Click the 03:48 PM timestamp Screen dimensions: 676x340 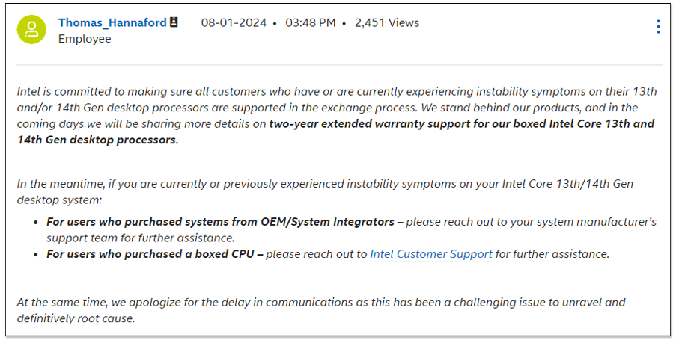click(311, 23)
